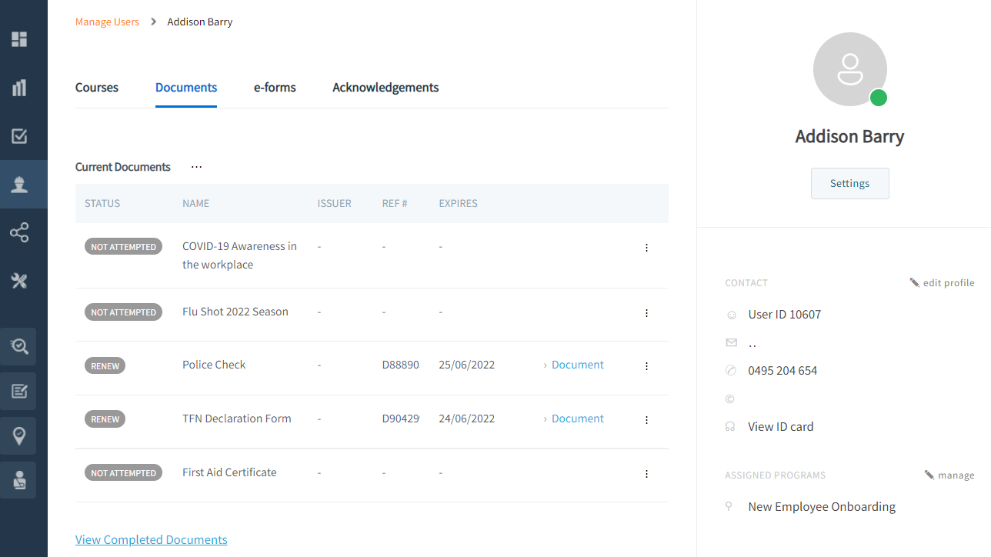991x557 pixels.
Task: Open the bar chart reports icon
Action: (19, 88)
